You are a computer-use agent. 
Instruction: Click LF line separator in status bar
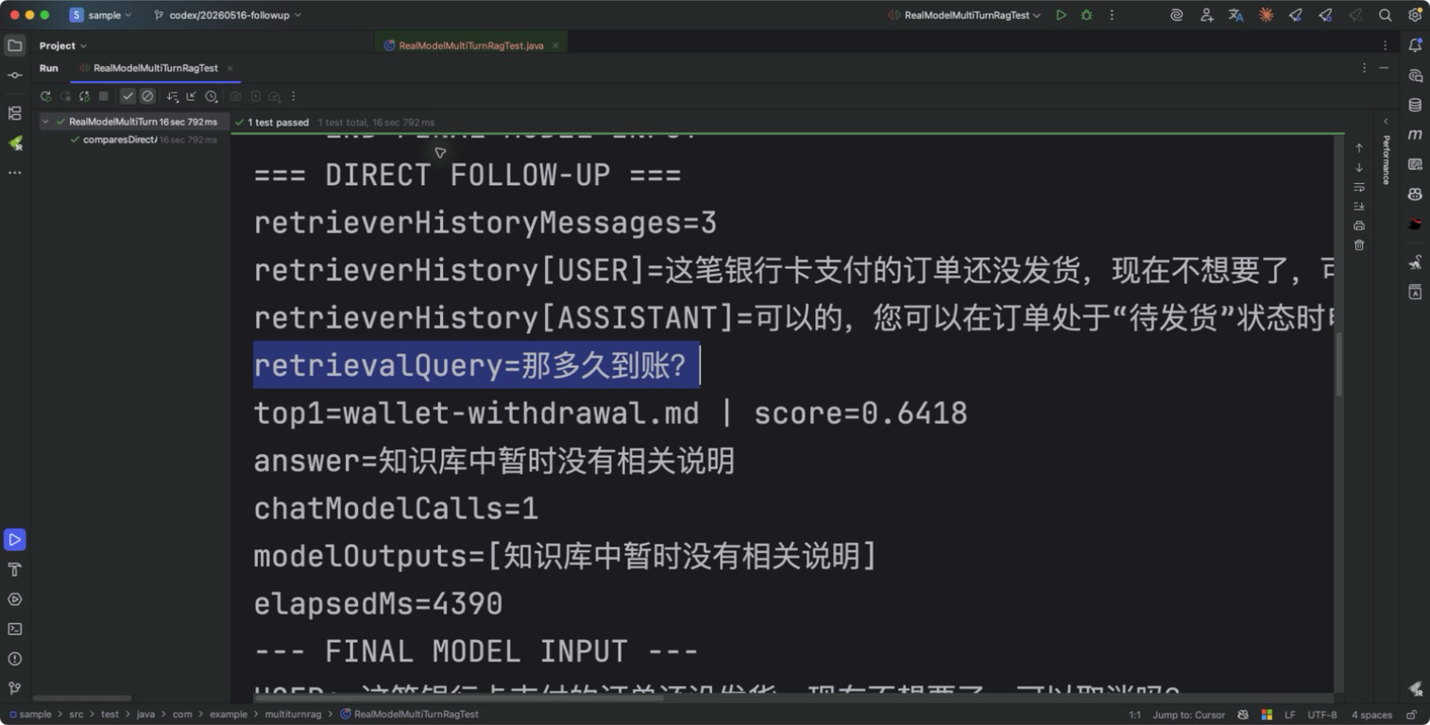tap(1289, 715)
